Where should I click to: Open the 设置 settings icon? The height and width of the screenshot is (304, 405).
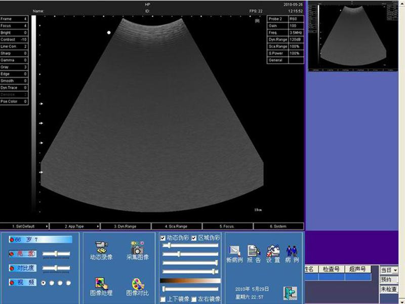[x=273, y=250]
